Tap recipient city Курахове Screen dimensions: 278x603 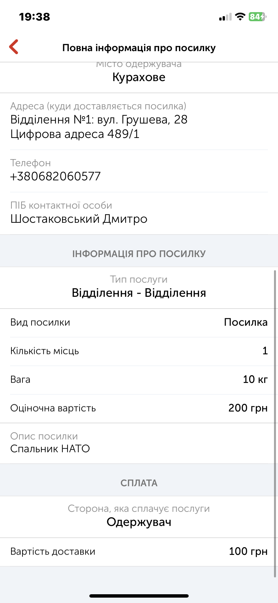pos(139,77)
